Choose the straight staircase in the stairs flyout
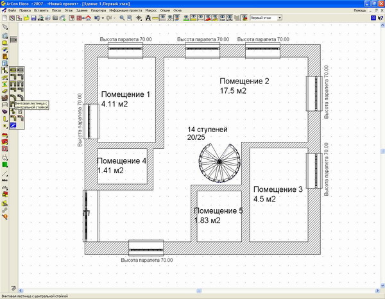The image size is (385, 299). point(13,70)
